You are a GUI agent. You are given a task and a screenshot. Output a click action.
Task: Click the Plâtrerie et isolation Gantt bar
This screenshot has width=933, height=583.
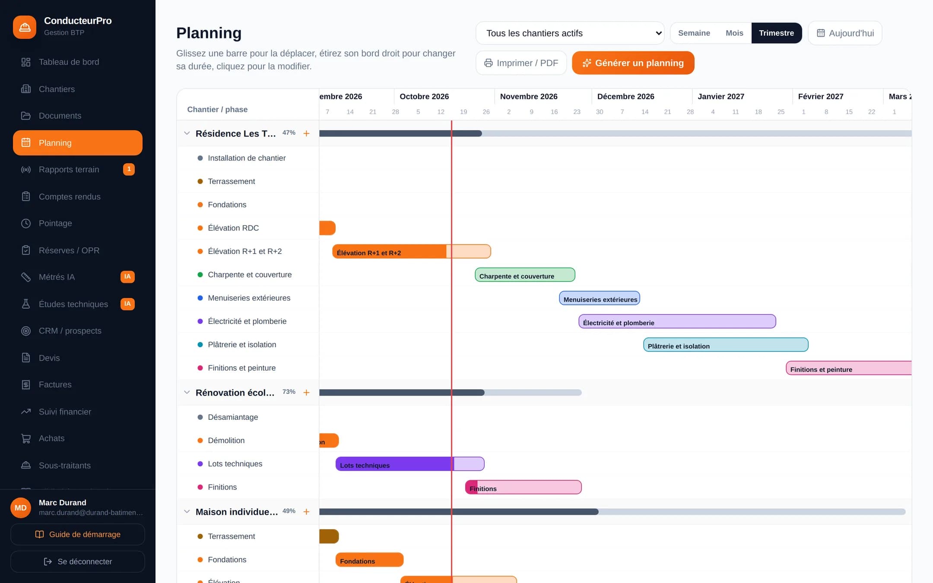tap(726, 345)
